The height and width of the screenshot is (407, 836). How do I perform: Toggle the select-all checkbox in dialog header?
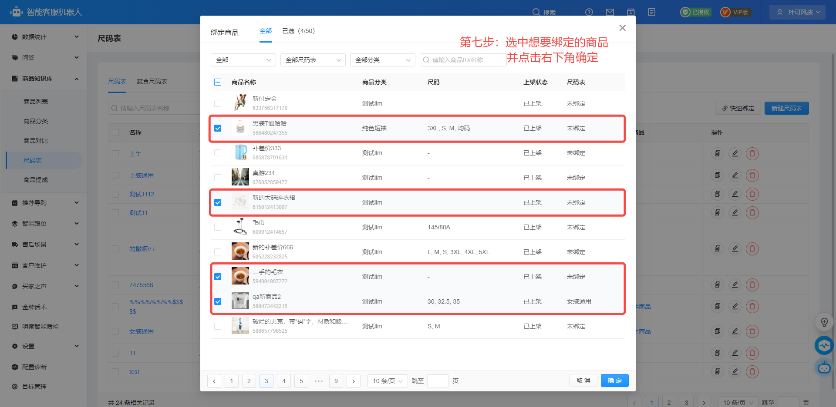218,82
